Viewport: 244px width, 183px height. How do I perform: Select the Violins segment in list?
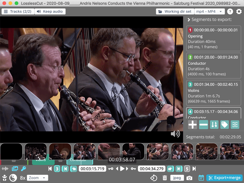tap(213, 93)
